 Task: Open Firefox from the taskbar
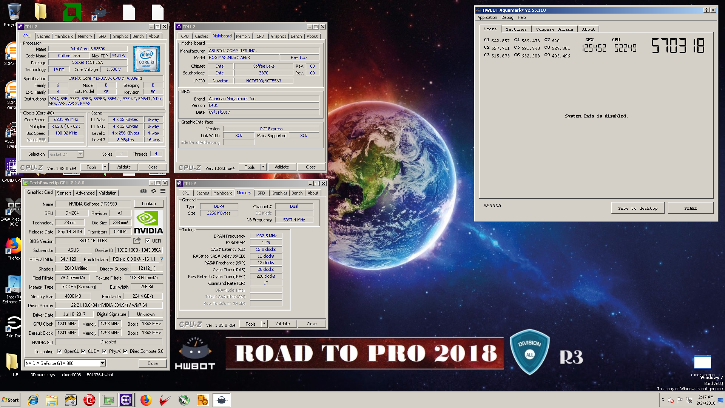tap(146, 400)
